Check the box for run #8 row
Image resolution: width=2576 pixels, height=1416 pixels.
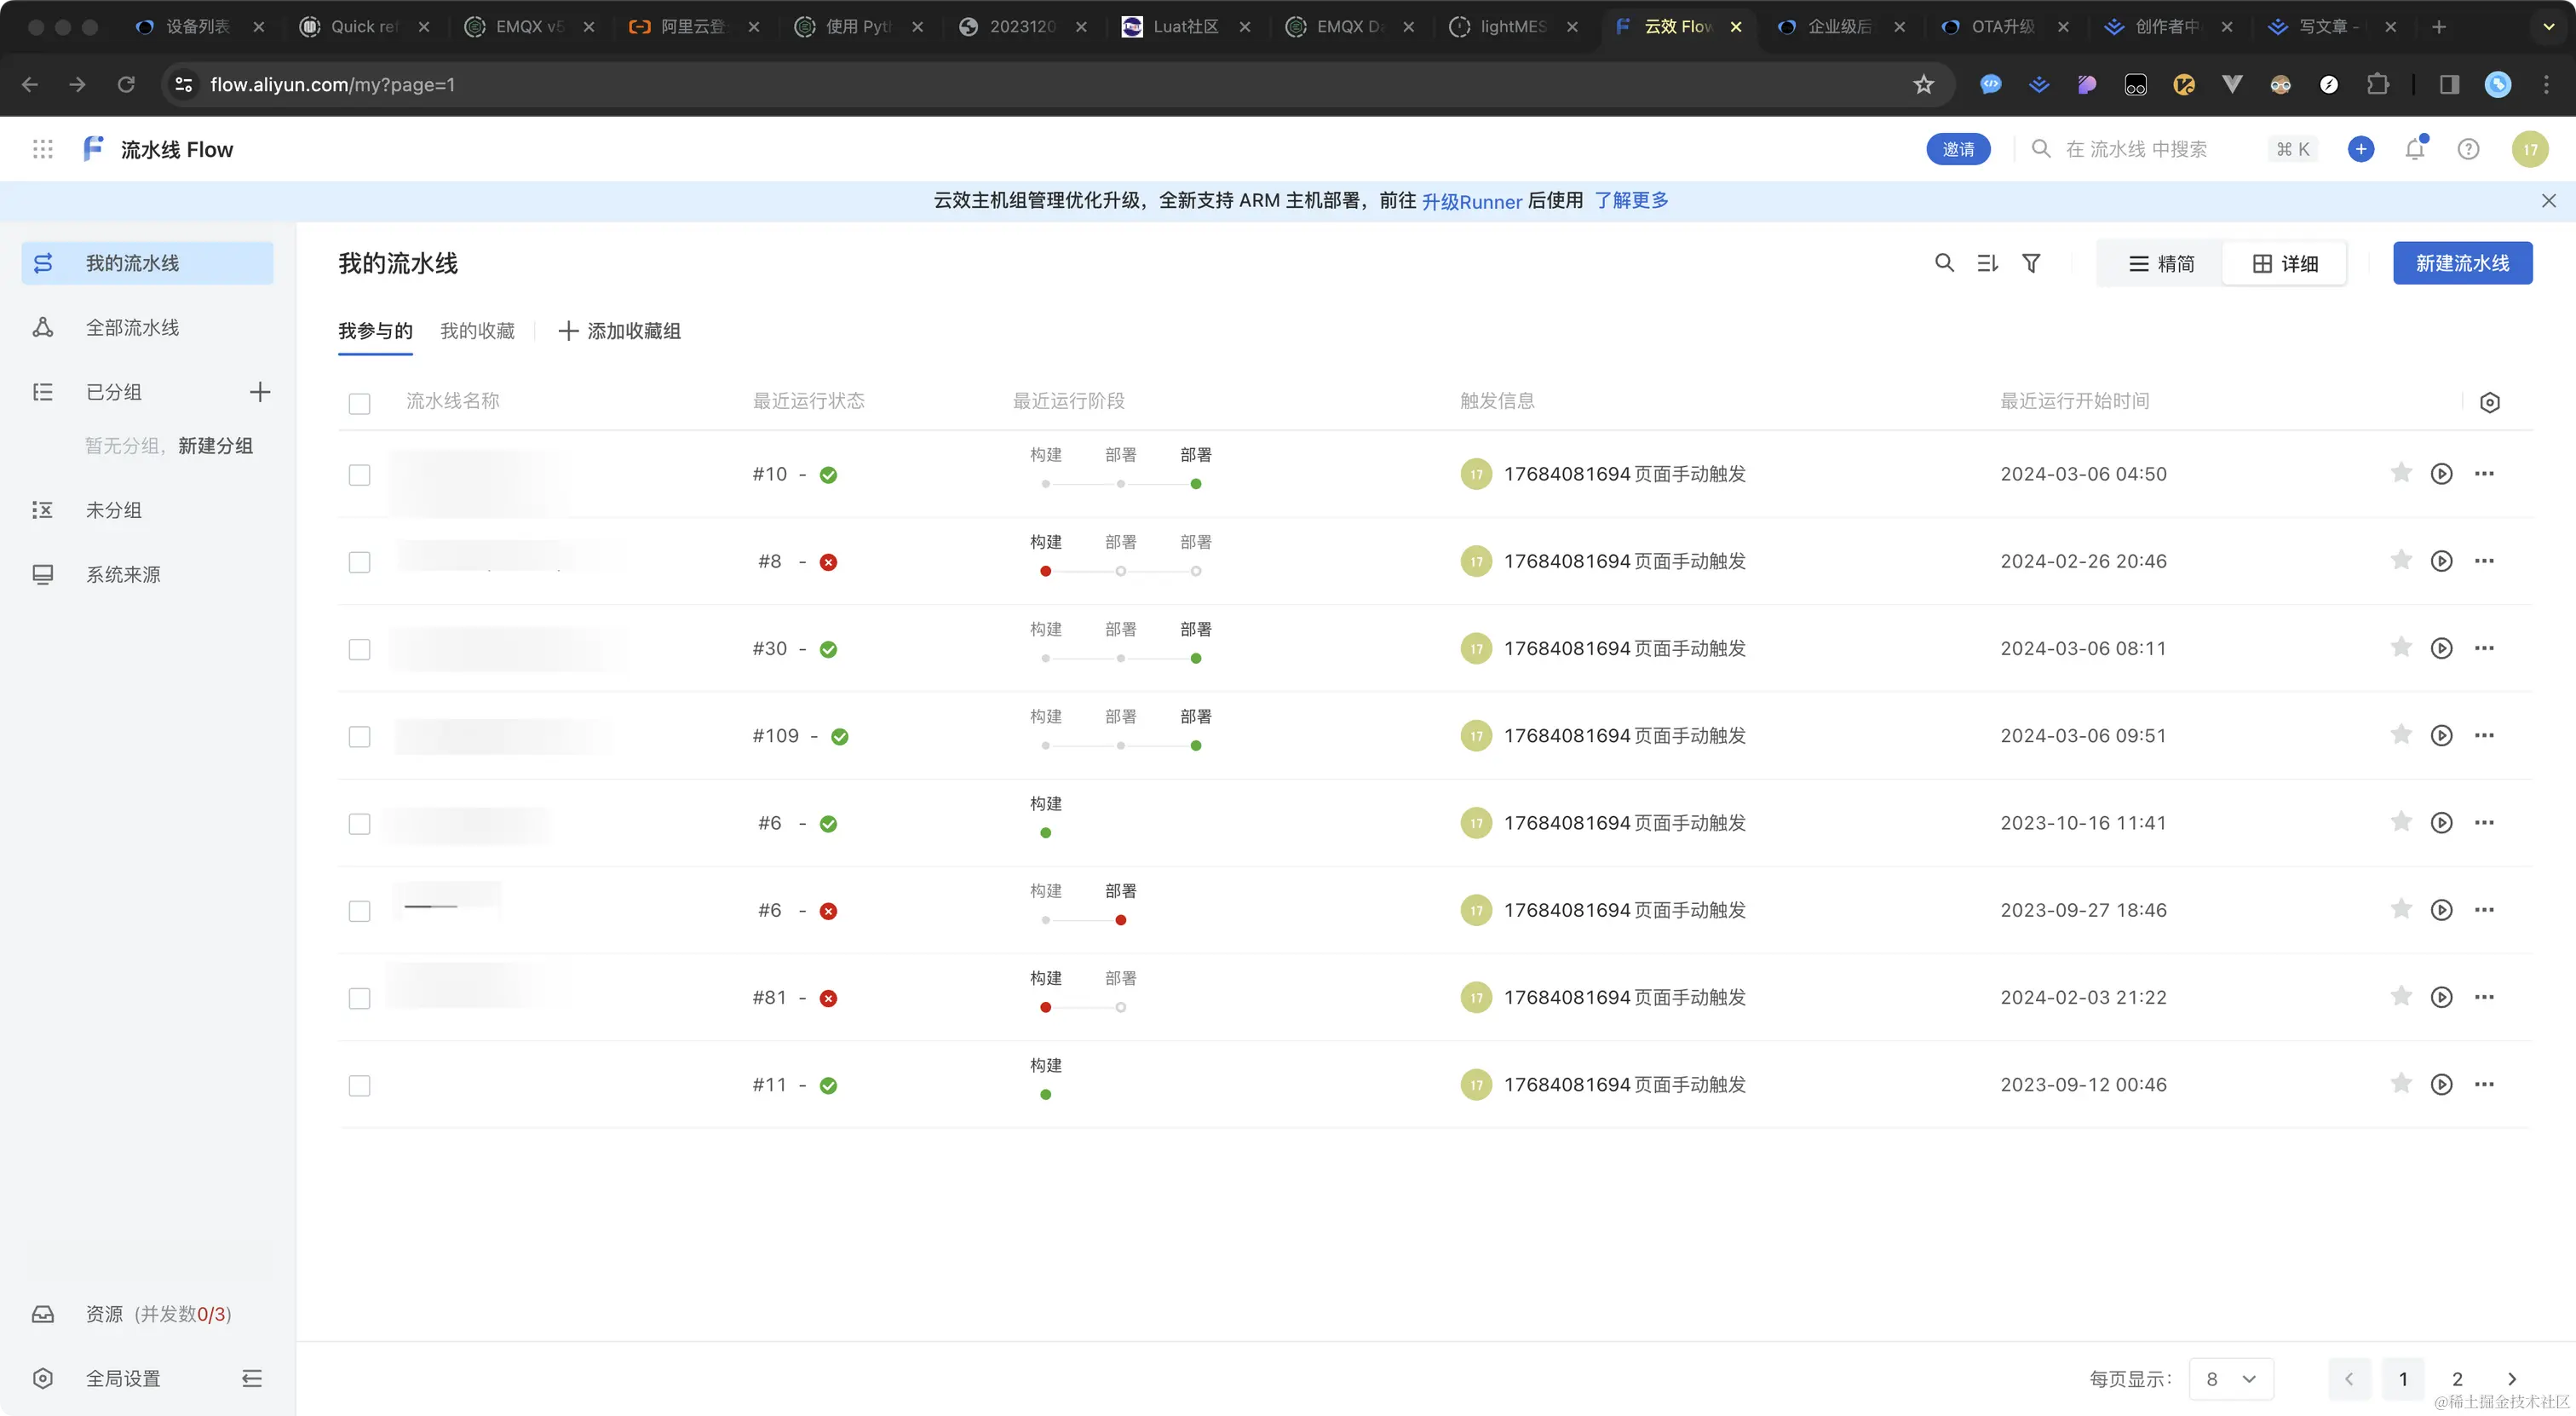click(359, 562)
